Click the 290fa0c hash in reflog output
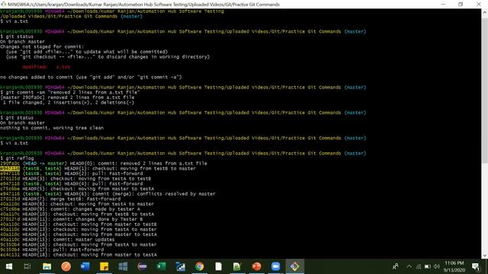Viewport: 488px width, 274px height. (x=10, y=164)
